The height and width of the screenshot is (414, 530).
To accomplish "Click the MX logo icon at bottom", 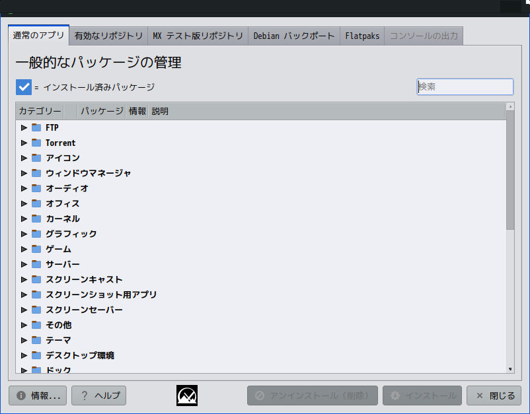I will pyautogui.click(x=187, y=396).
